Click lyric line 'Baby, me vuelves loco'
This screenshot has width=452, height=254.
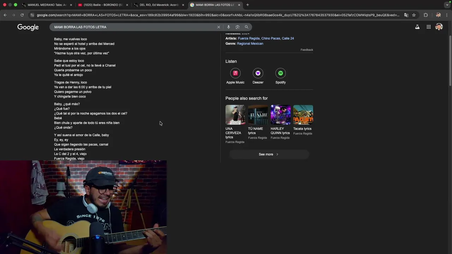tap(70, 39)
